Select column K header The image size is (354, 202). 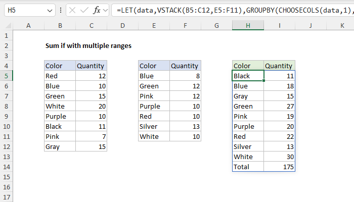tap(340, 25)
